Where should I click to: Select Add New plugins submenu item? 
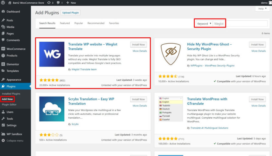(x=7, y=99)
